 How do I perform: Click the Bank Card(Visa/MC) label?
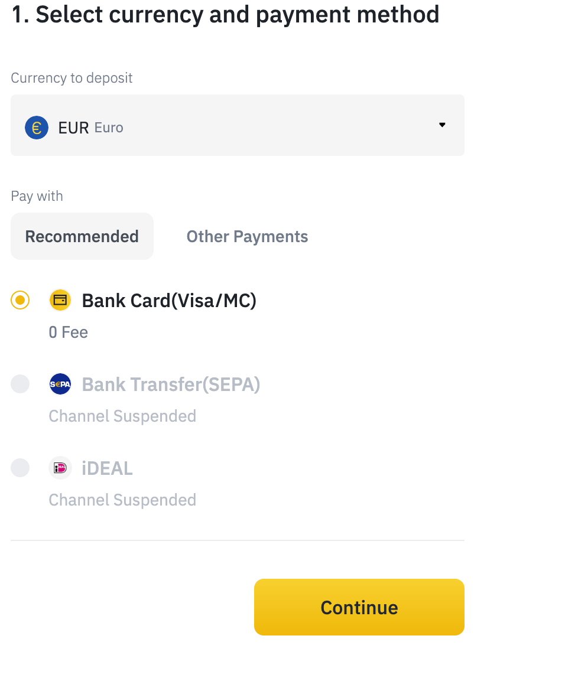tap(169, 301)
